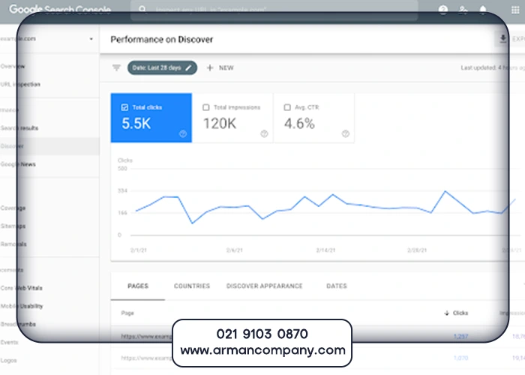Screen dimensions: 525x375
Task: Open Google News in the sidebar
Action: pos(19,163)
